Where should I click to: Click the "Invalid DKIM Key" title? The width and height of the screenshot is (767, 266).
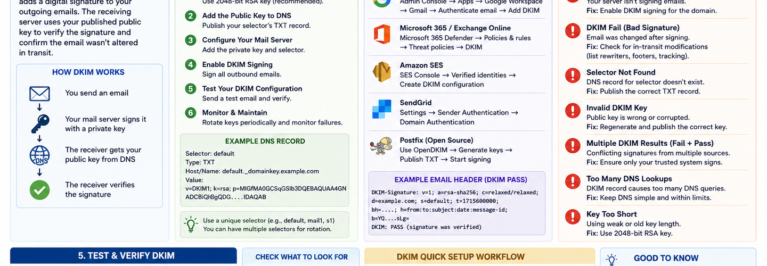tap(617, 108)
